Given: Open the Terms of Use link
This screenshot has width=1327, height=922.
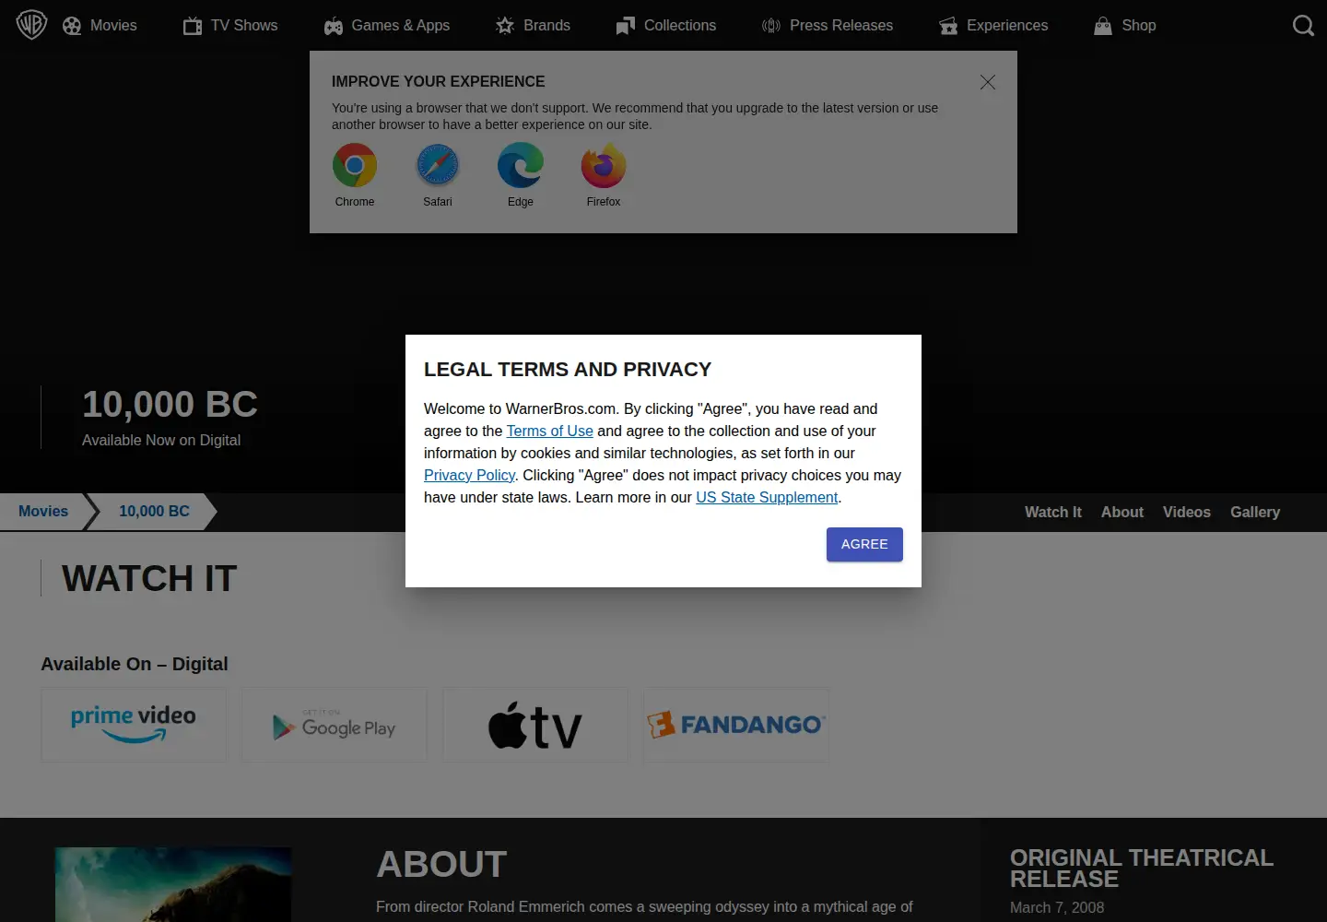Looking at the screenshot, I should coord(550,431).
